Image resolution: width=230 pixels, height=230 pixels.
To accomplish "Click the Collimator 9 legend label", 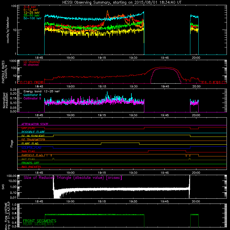I will [x=32, y=98].
